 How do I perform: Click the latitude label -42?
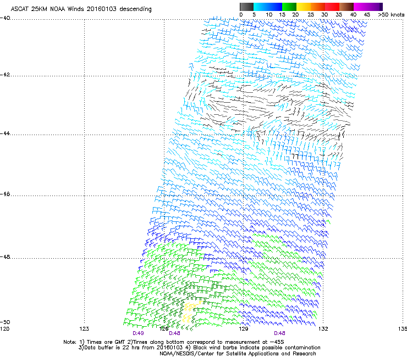click(x=5, y=75)
